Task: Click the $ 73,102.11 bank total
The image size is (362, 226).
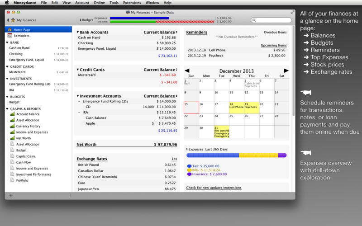Action: [x=167, y=56]
